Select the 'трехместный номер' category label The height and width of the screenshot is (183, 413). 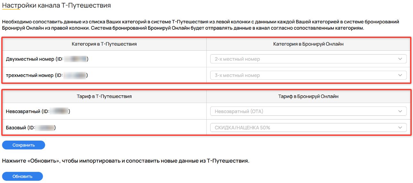pyautogui.click(x=30, y=75)
